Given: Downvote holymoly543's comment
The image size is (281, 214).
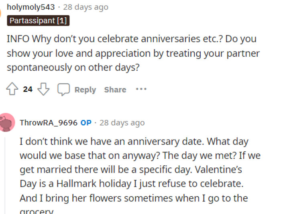Looking at the screenshot, I should [x=43, y=89].
